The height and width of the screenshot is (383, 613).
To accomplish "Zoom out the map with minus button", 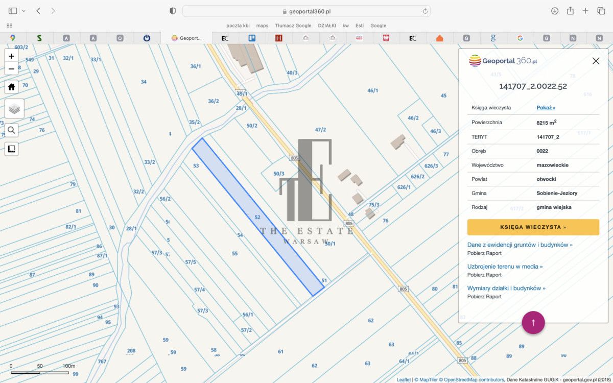I will pyautogui.click(x=11, y=69).
